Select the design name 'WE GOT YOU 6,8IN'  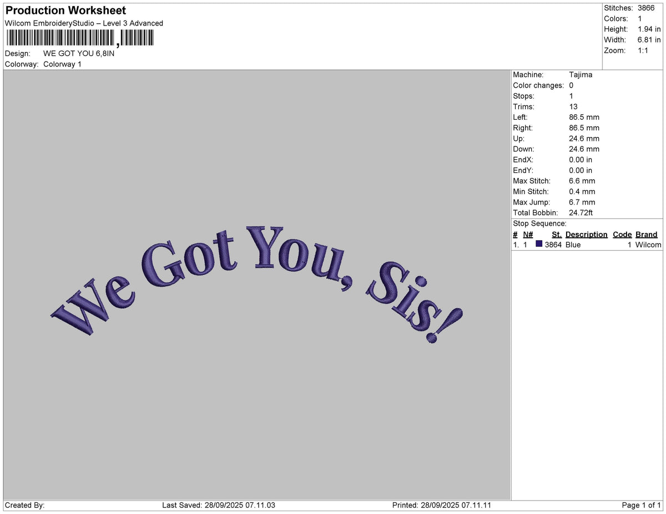79,54
